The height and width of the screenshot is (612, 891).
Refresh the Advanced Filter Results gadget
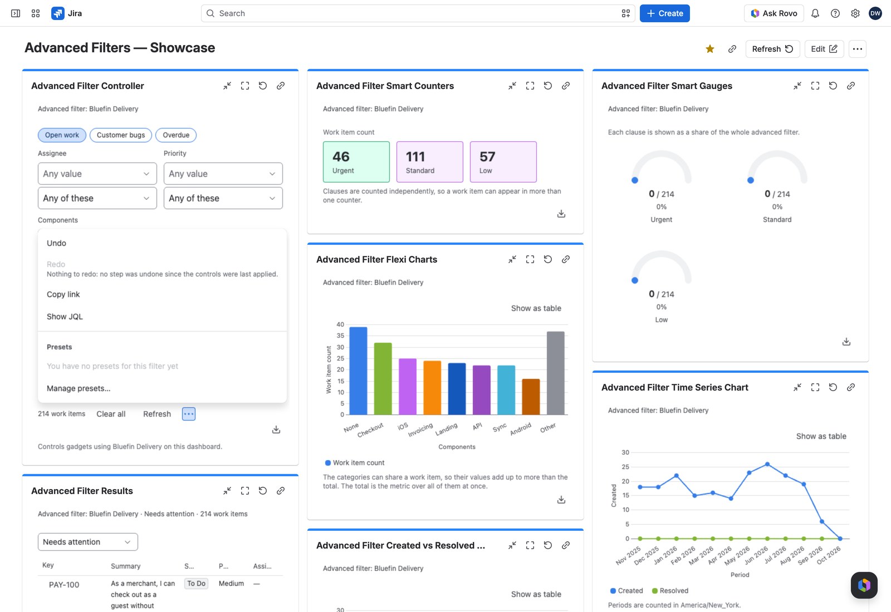263,491
